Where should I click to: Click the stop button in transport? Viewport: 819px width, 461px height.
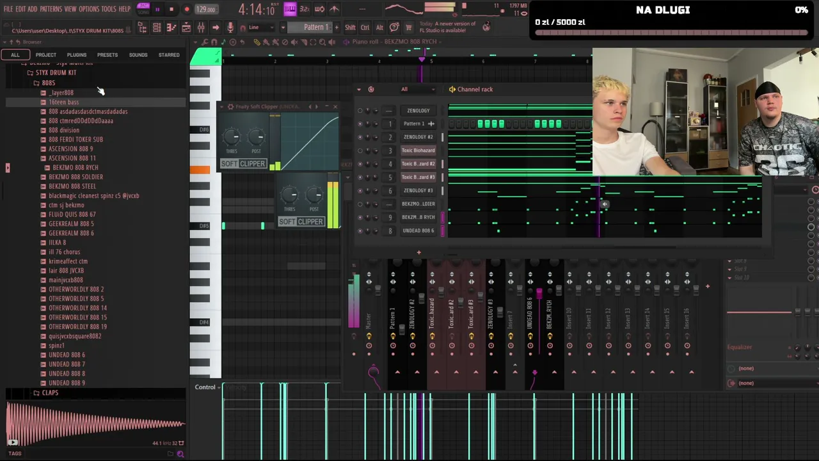pos(171,10)
